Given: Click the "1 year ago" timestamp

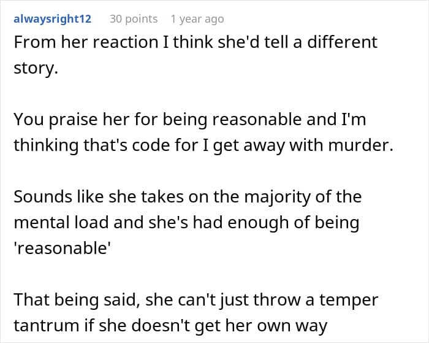Looking at the screenshot, I should point(197,19).
